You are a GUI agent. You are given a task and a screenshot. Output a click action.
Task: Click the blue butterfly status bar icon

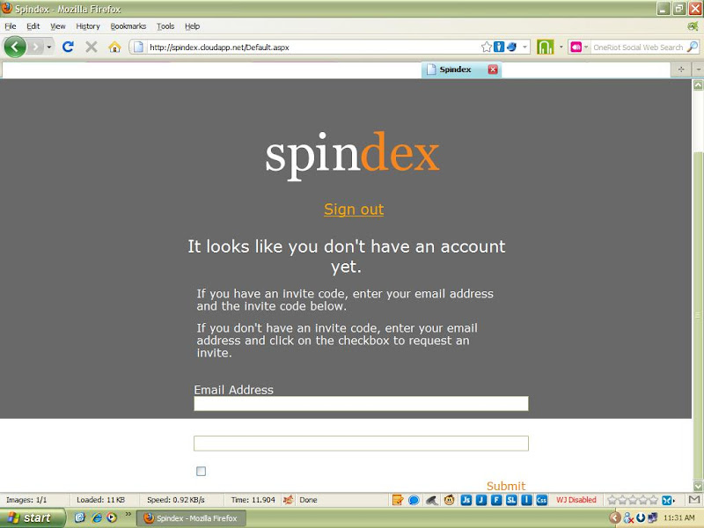tap(668, 500)
